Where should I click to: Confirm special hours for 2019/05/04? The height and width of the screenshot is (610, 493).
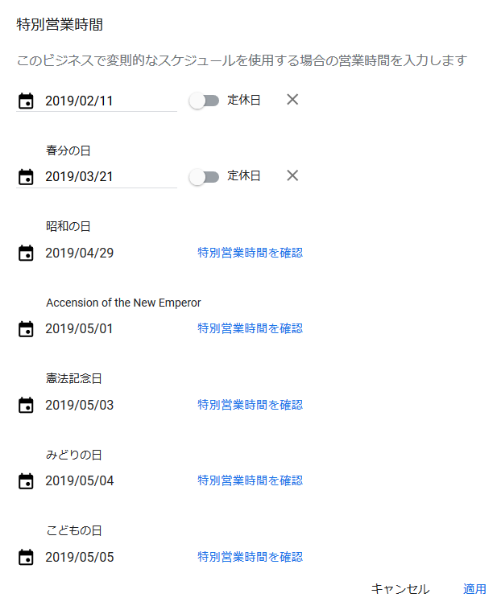pyautogui.click(x=250, y=480)
